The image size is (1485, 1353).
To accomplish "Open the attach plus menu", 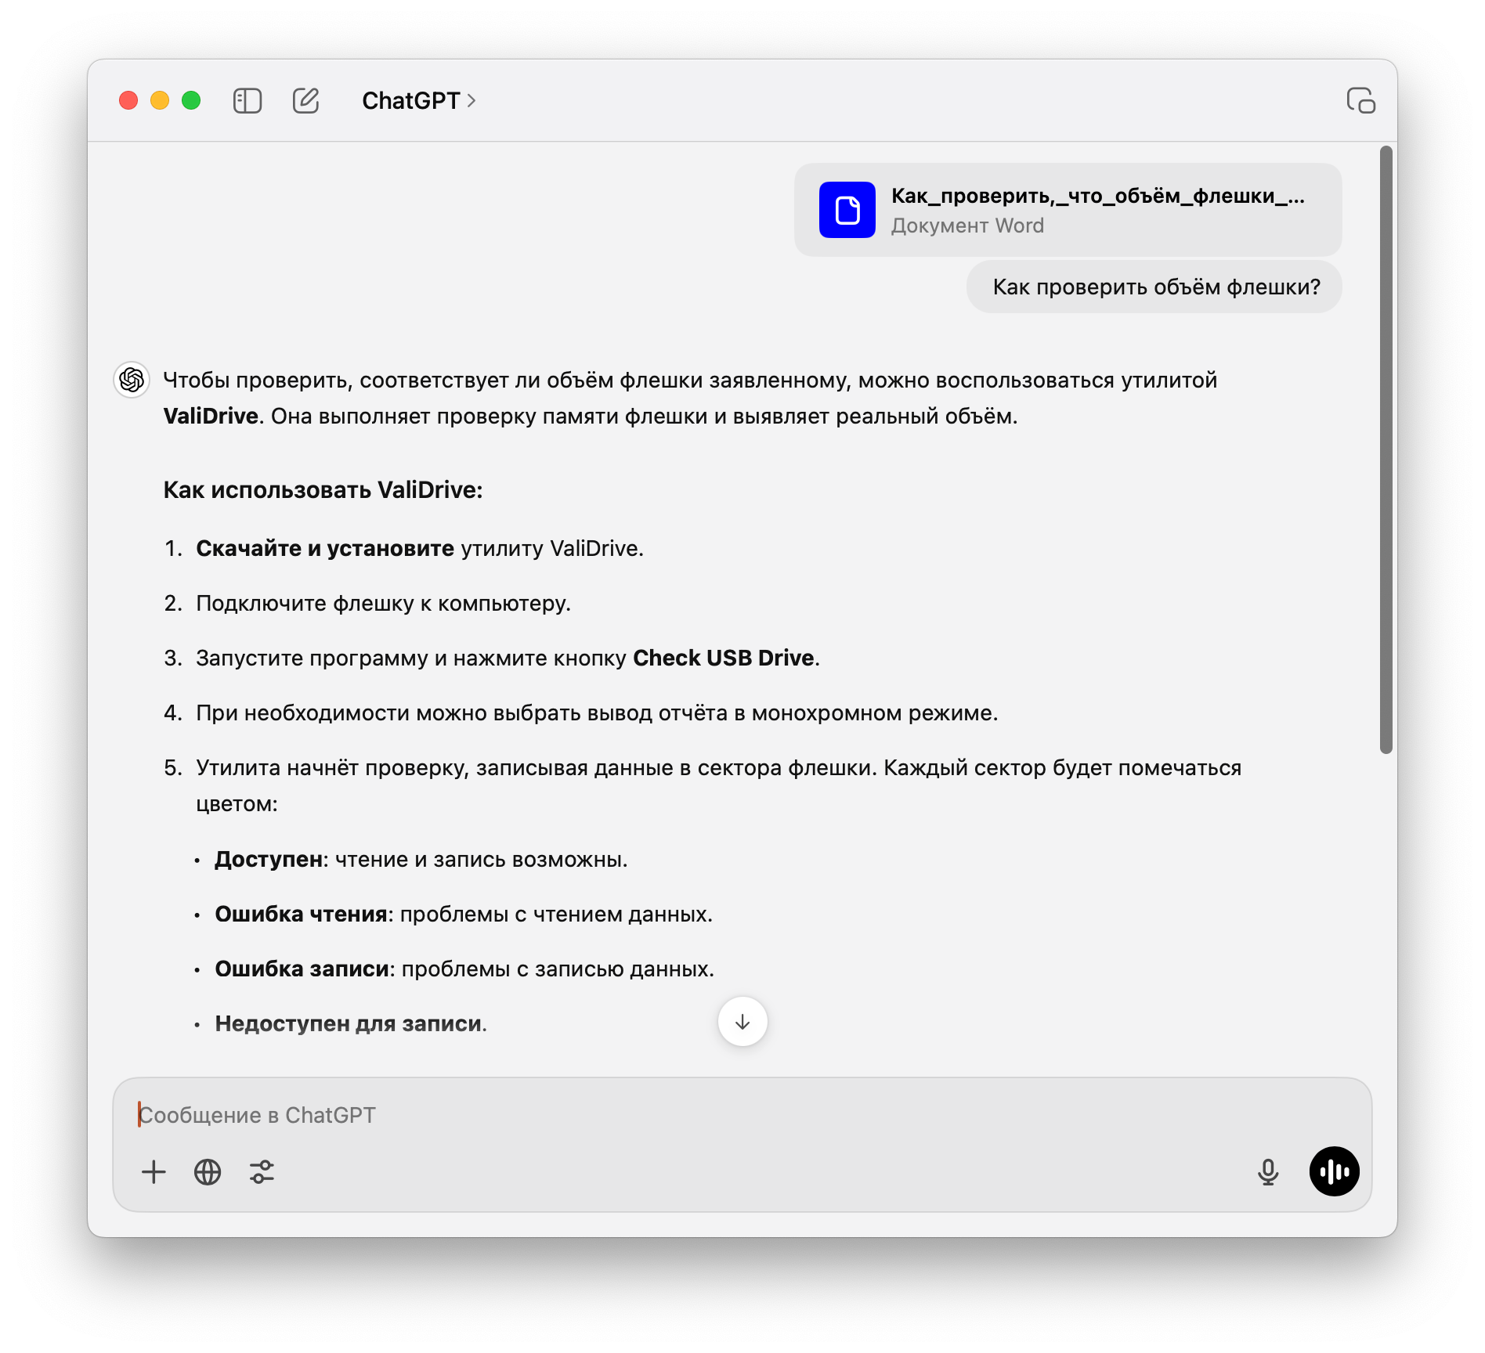I will (154, 1172).
